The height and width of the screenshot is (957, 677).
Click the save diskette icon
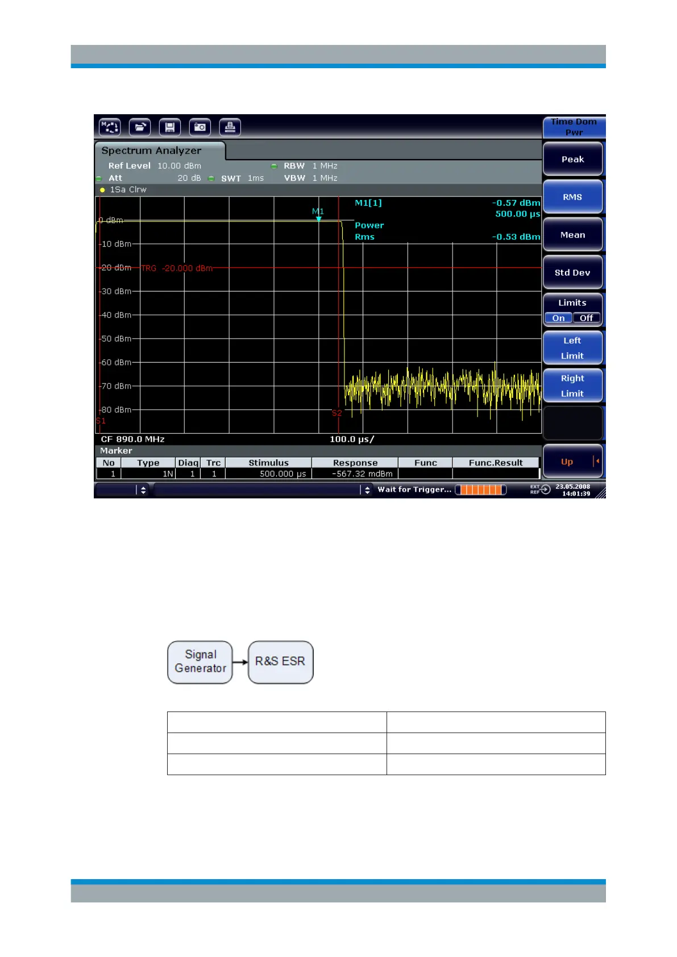[170, 127]
